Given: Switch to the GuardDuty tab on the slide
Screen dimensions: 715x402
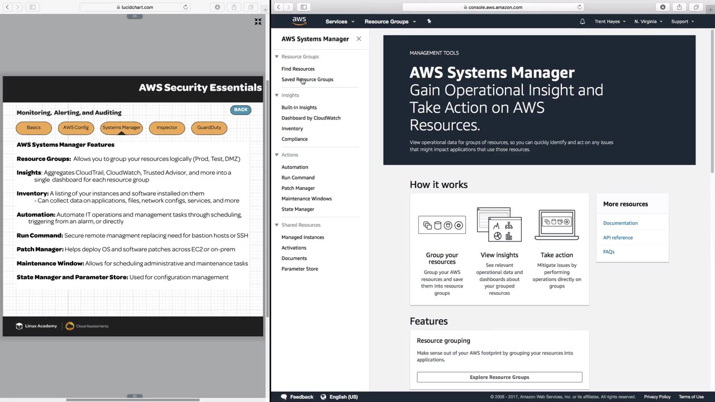Looking at the screenshot, I should (209, 128).
